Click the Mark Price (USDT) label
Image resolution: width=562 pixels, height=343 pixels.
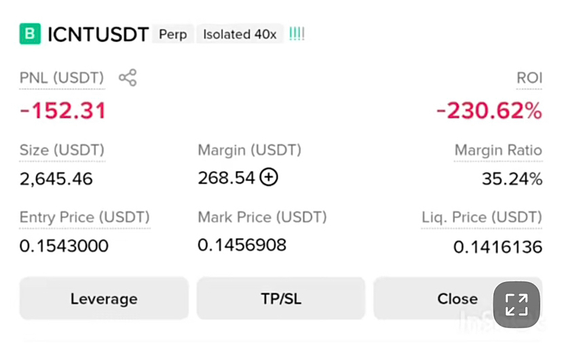(x=263, y=218)
